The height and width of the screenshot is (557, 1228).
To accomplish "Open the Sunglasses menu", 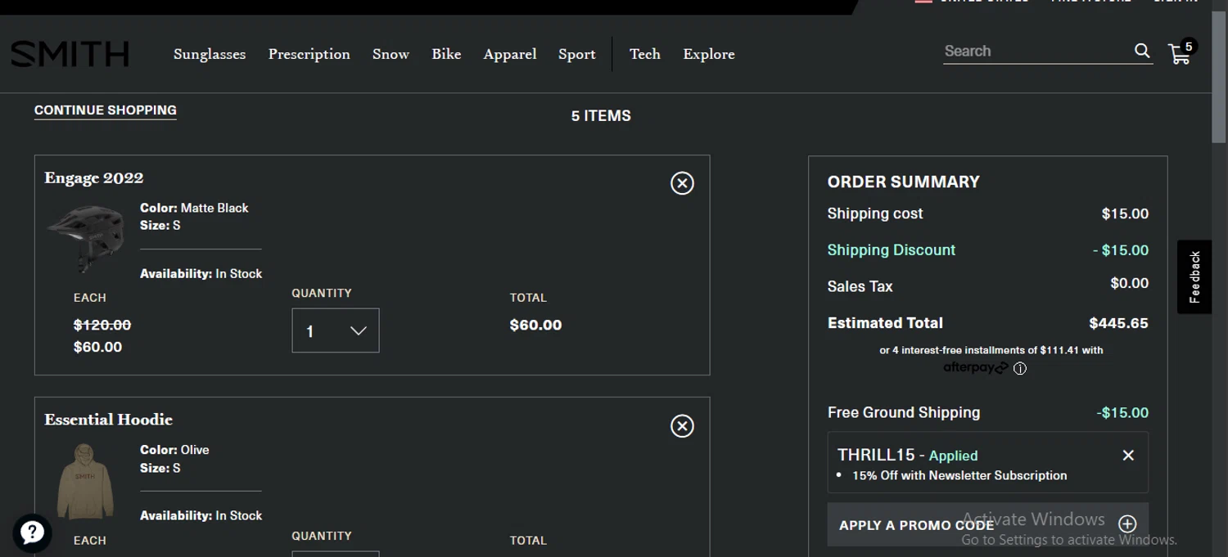I will 210,54.
